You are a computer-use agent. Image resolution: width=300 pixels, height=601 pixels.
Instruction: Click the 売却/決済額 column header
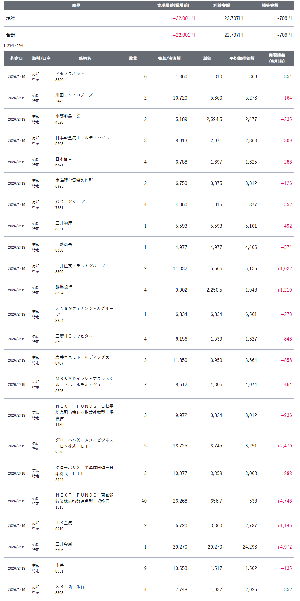coord(169,58)
